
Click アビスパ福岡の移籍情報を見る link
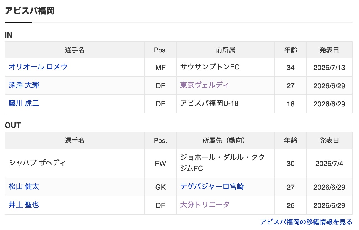pos(306,222)
